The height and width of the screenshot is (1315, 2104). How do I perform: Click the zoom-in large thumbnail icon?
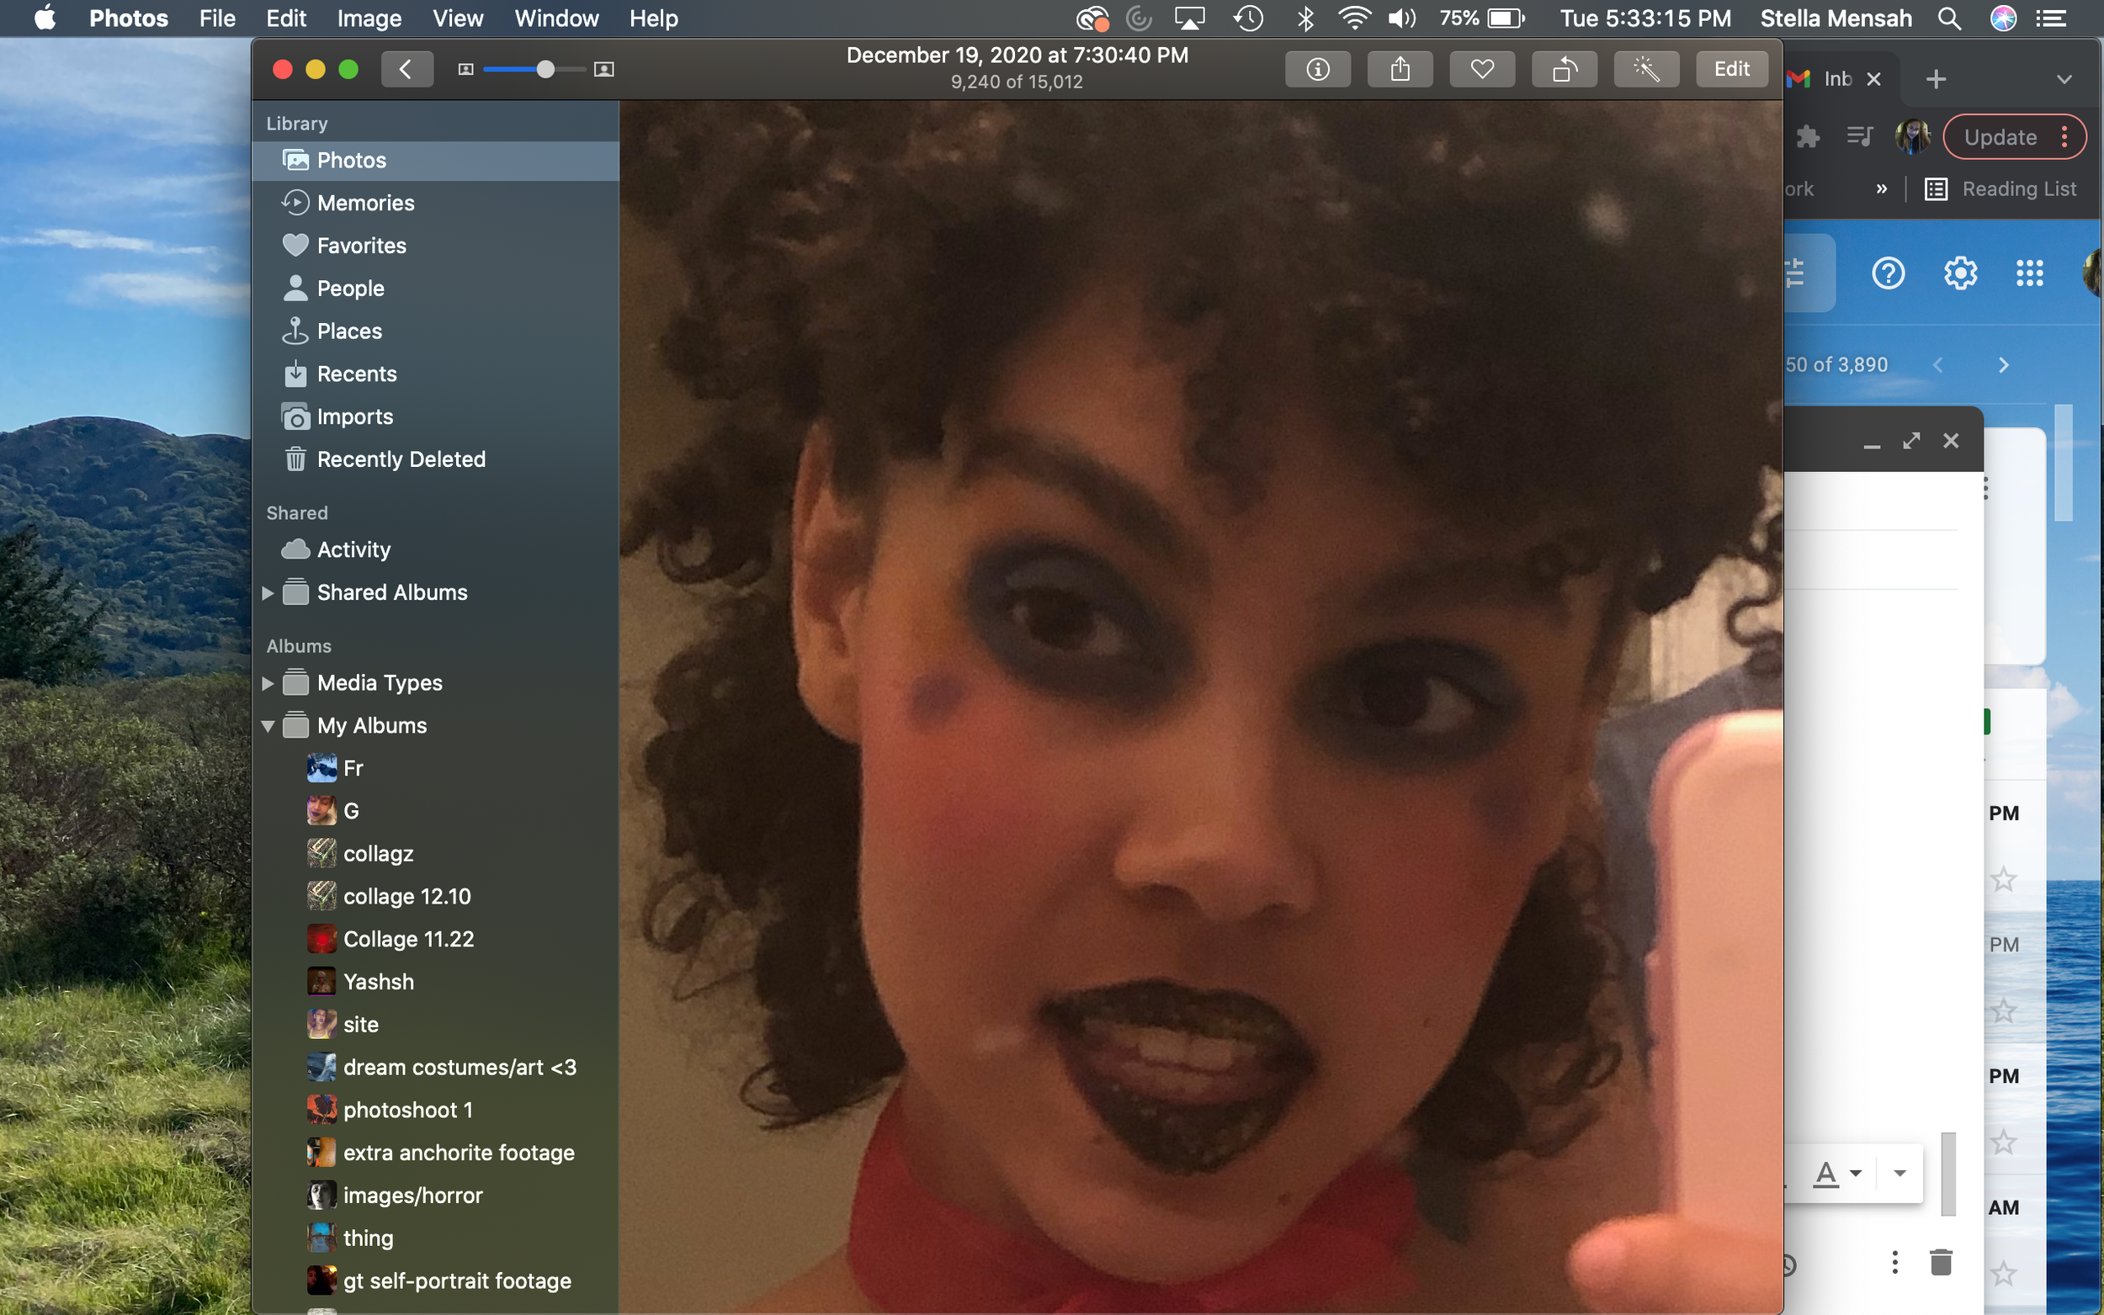pos(603,70)
